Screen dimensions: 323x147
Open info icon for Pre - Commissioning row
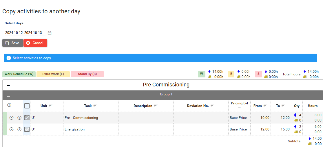click(x=19, y=118)
